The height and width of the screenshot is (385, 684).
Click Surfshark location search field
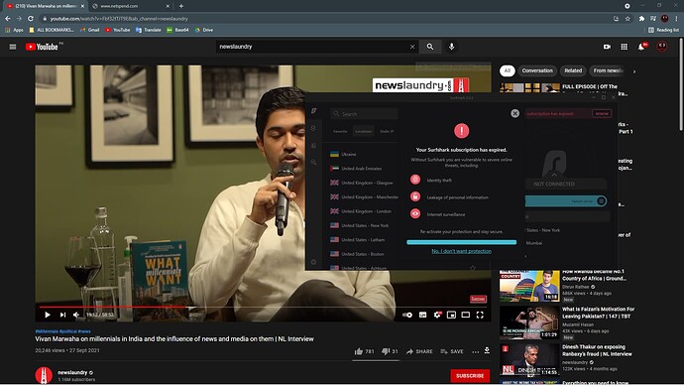click(x=364, y=114)
